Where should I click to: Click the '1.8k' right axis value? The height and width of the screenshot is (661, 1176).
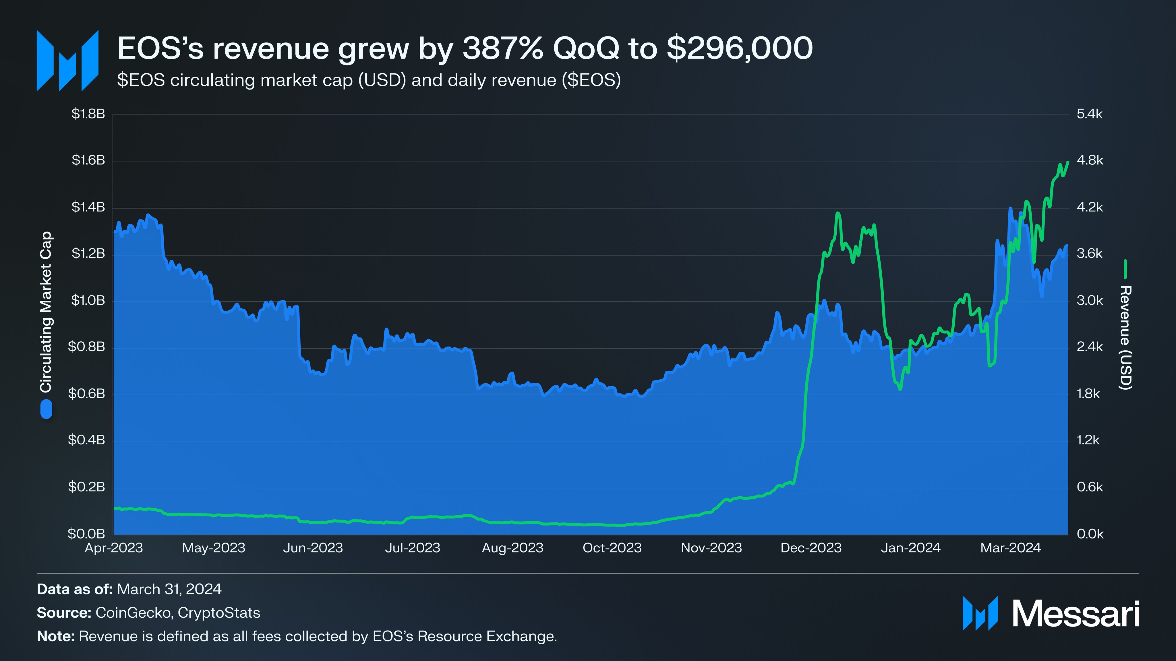click(x=1088, y=393)
